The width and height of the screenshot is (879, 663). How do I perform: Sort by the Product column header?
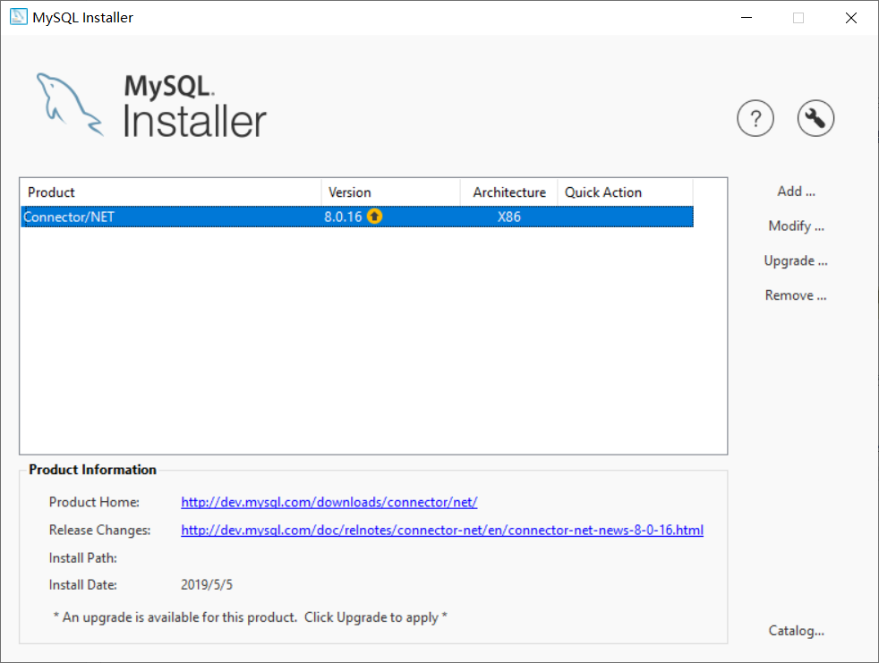tap(171, 192)
